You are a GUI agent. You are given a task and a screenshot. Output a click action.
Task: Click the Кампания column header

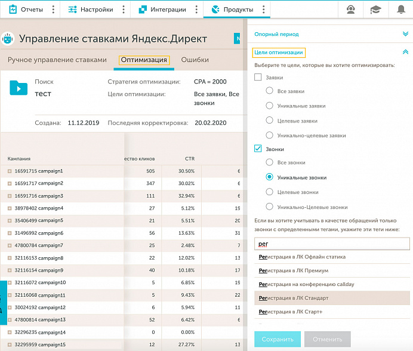(19, 159)
